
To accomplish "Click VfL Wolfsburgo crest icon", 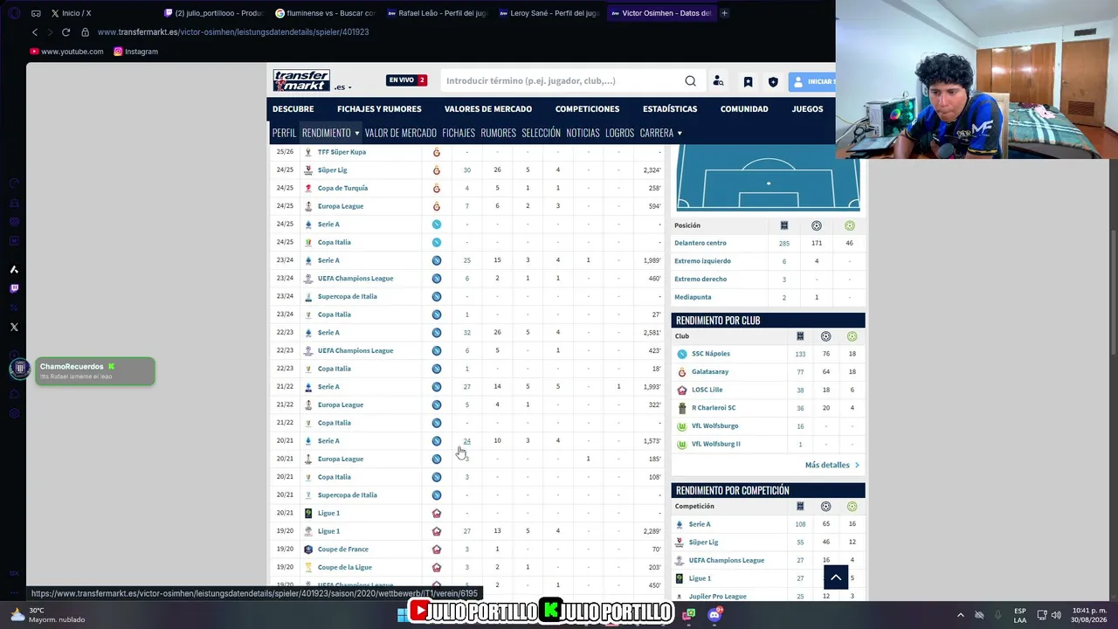I will [682, 426].
